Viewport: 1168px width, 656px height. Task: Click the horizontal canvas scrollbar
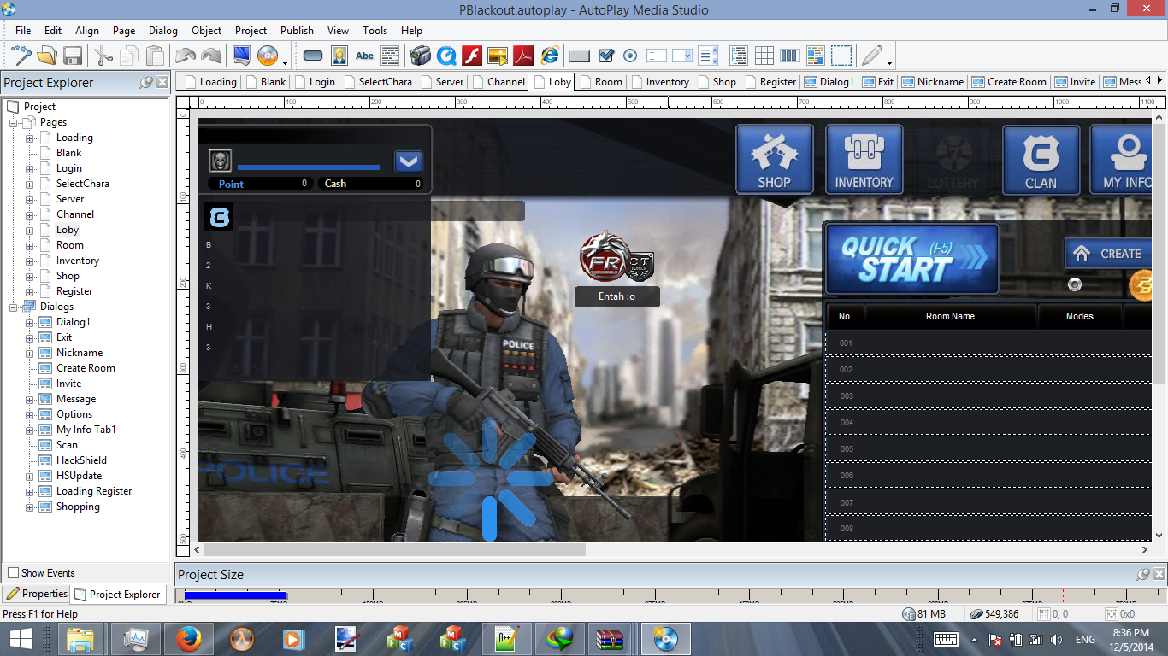point(393,550)
